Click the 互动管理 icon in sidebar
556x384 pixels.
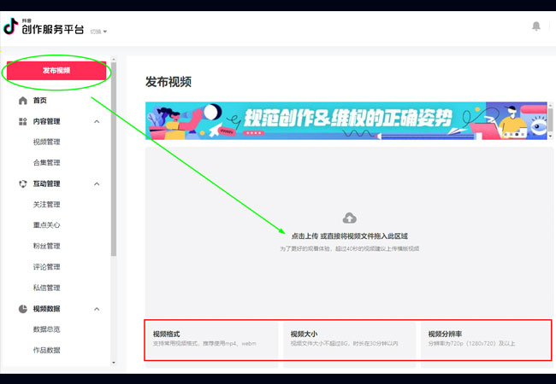[x=22, y=183]
